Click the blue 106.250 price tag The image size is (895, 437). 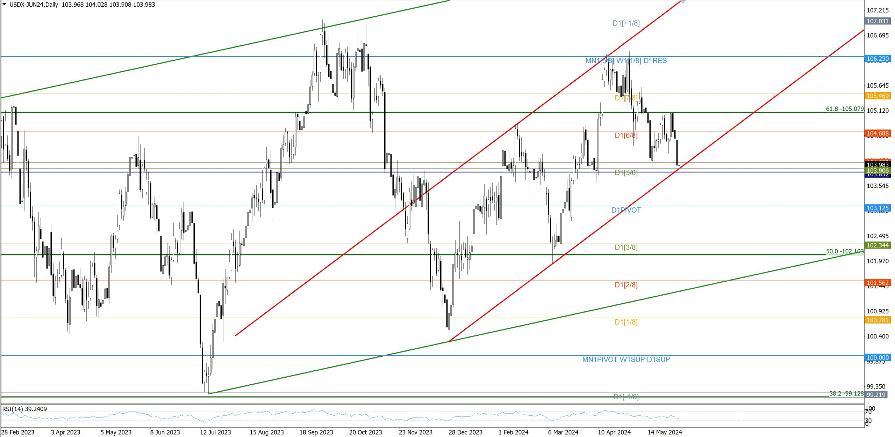(x=877, y=59)
